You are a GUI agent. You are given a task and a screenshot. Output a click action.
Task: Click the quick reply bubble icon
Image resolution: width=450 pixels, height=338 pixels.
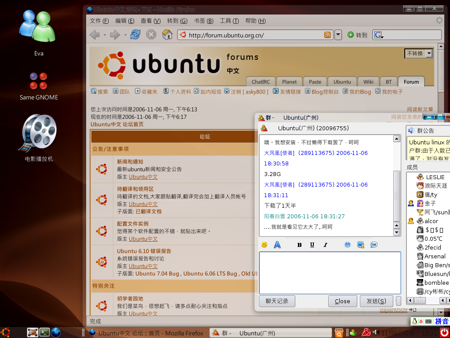pyautogui.click(x=374, y=245)
